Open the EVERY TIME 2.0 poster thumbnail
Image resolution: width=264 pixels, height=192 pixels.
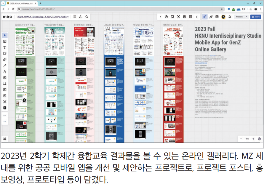pyautogui.click(x=173, y=41)
